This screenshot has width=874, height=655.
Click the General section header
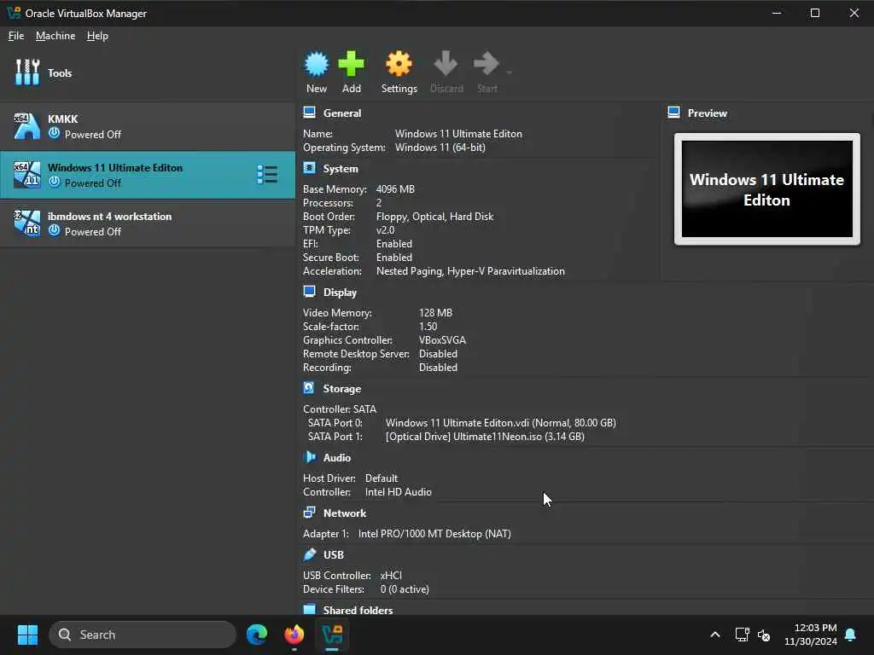coord(342,113)
